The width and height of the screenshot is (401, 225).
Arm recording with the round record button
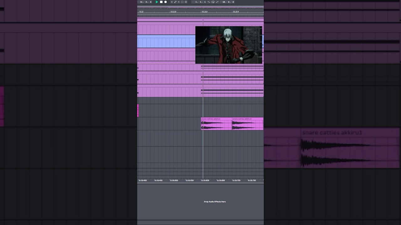[165, 2]
